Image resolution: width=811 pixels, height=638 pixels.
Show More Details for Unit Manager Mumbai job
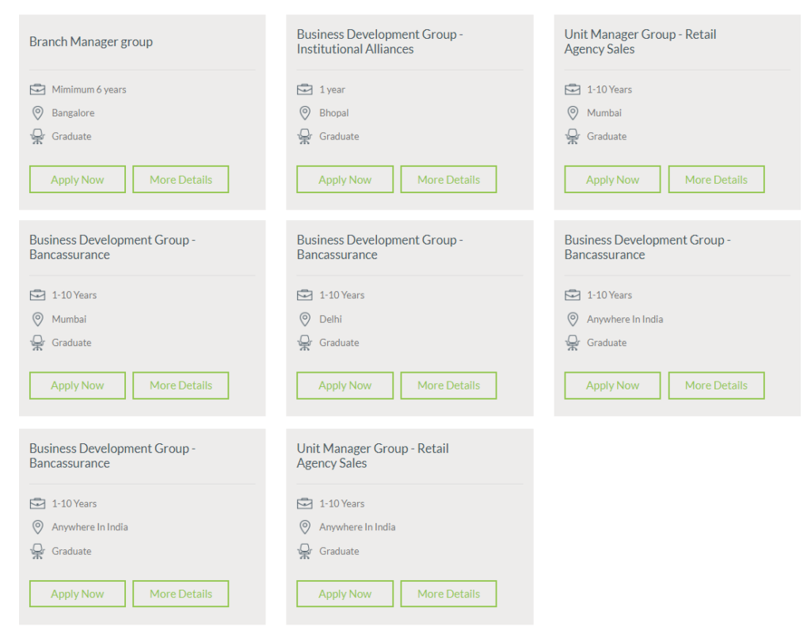[716, 180]
